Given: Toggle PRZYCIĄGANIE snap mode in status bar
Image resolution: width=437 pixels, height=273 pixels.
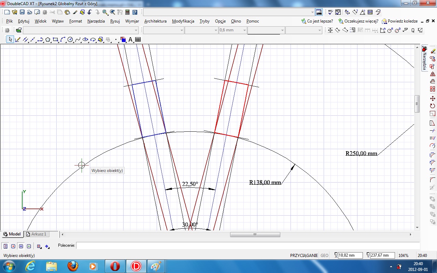Looking at the screenshot, I should click(304, 255).
